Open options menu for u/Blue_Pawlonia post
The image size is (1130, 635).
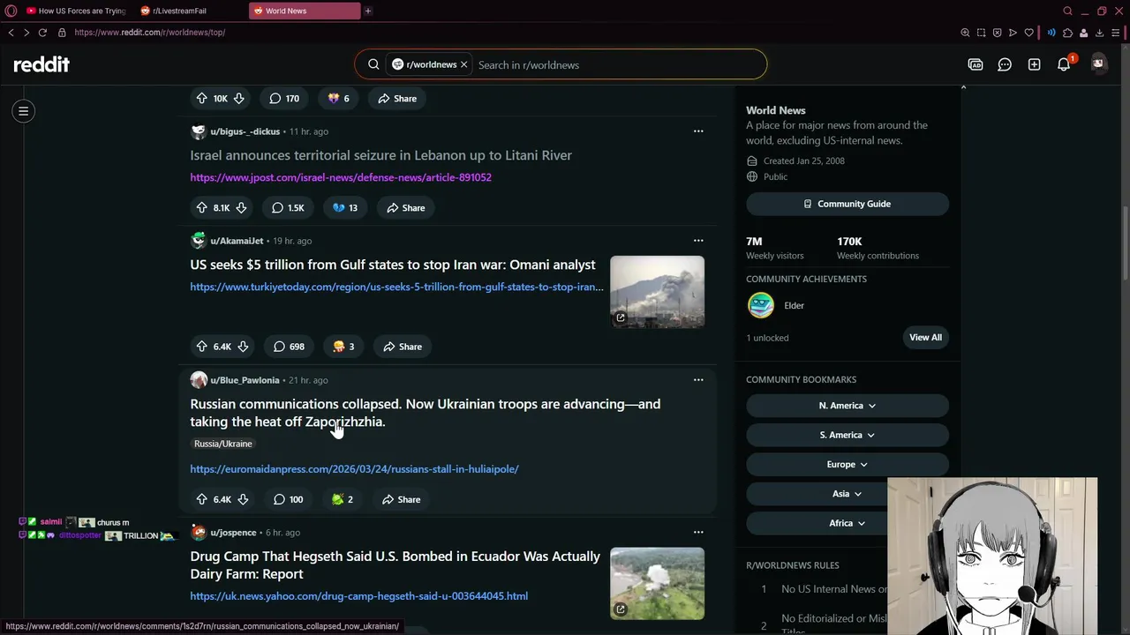[698, 380]
